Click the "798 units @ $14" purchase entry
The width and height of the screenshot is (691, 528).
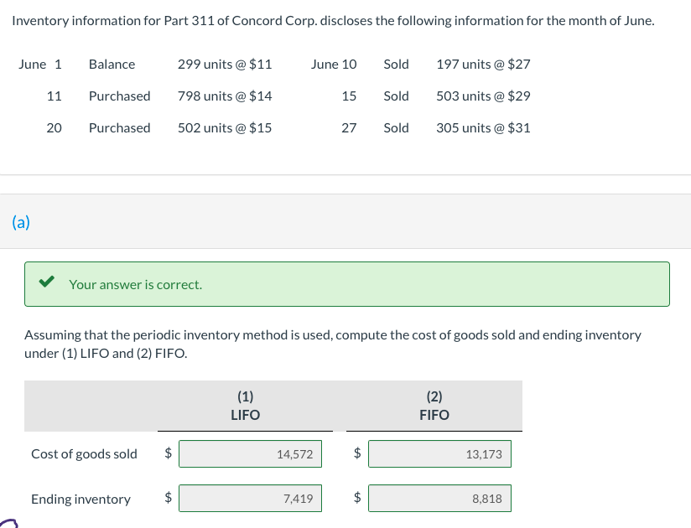(x=224, y=96)
